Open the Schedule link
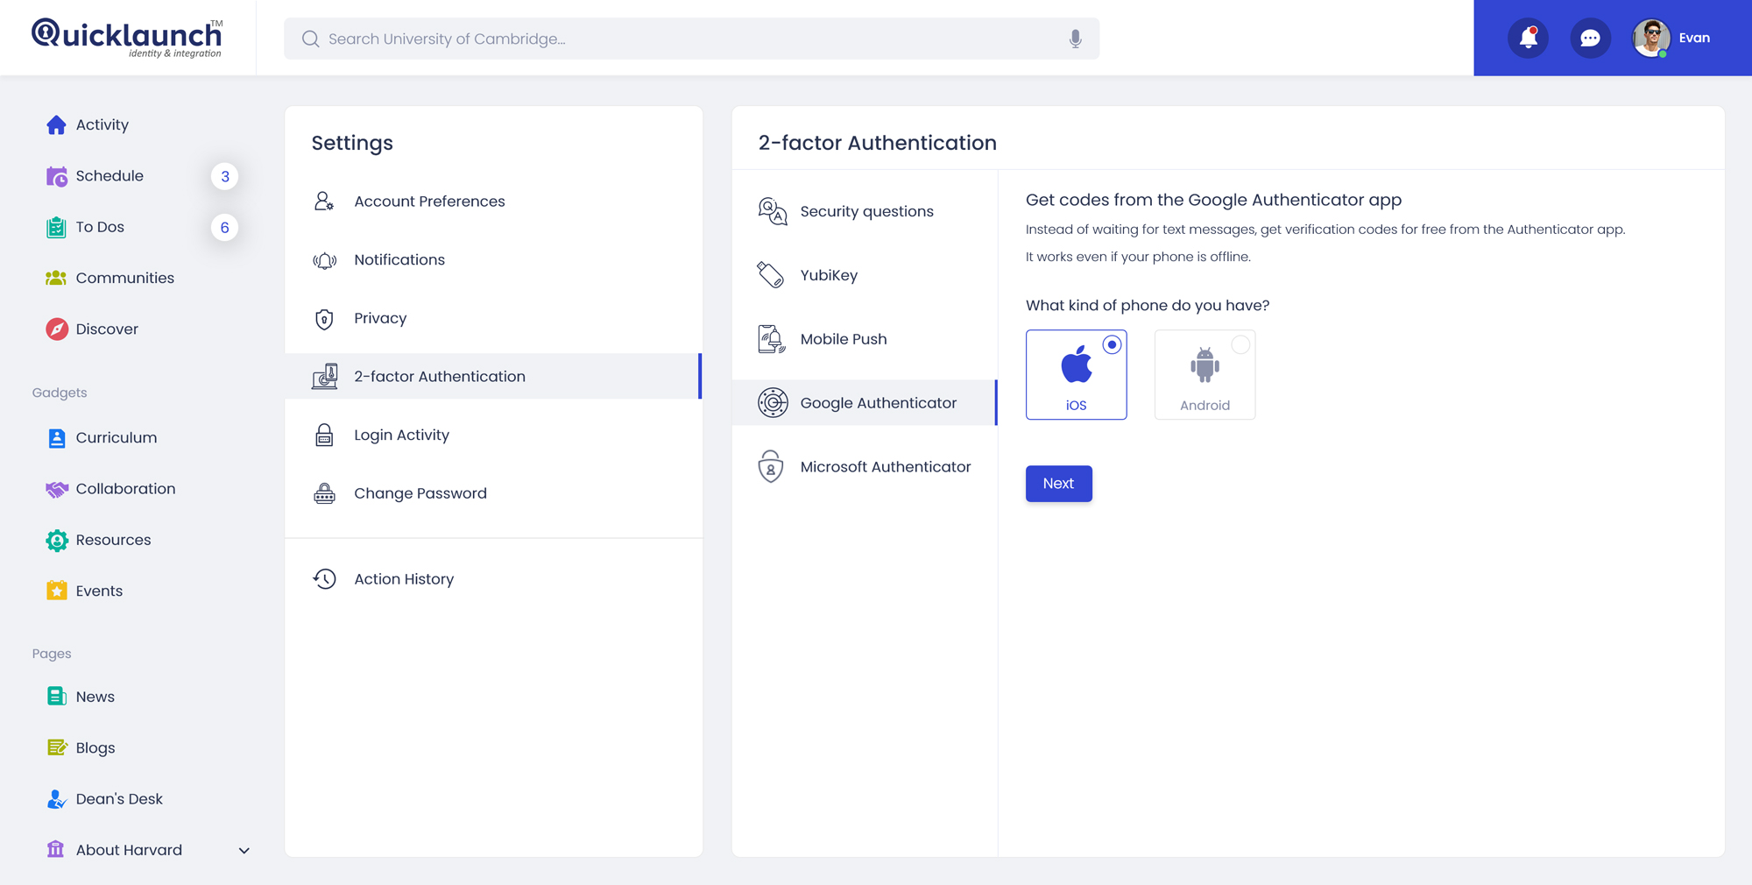This screenshot has width=1752, height=885. coord(109,176)
